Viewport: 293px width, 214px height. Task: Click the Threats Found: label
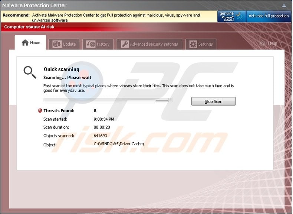[59, 111]
